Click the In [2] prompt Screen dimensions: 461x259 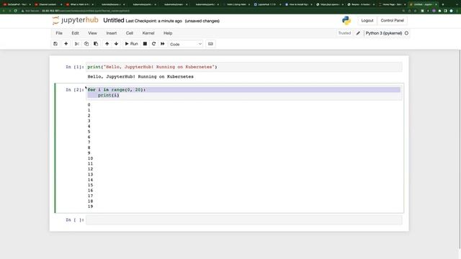pos(75,90)
